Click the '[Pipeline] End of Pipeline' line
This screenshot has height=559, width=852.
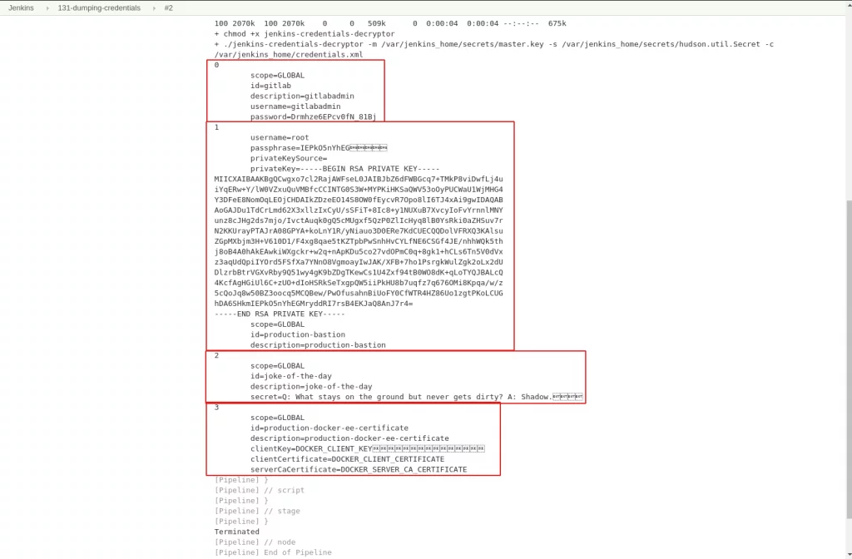tap(273, 552)
